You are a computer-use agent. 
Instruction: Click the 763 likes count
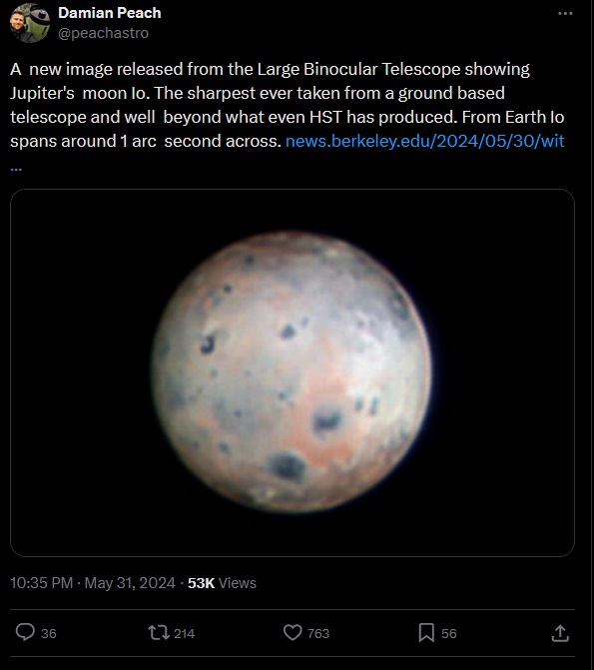click(318, 633)
